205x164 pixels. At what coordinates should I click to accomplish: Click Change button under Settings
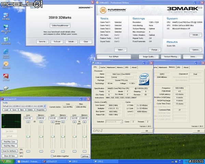(155, 50)
